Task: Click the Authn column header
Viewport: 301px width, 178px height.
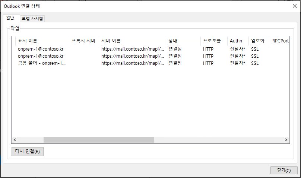Action: [238, 41]
